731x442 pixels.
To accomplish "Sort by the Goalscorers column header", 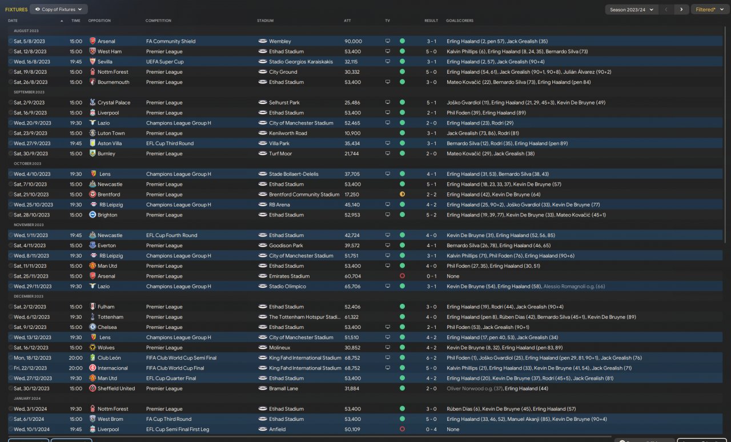I will coord(460,21).
